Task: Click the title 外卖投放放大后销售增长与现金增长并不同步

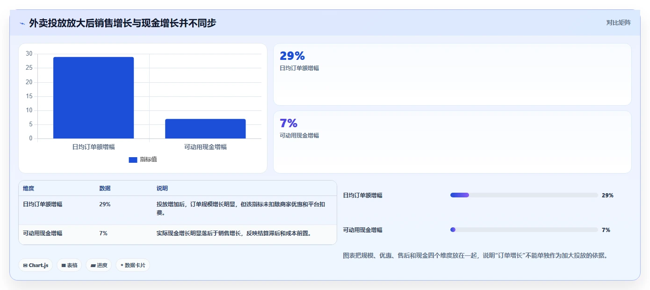Action: [x=123, y=23]
